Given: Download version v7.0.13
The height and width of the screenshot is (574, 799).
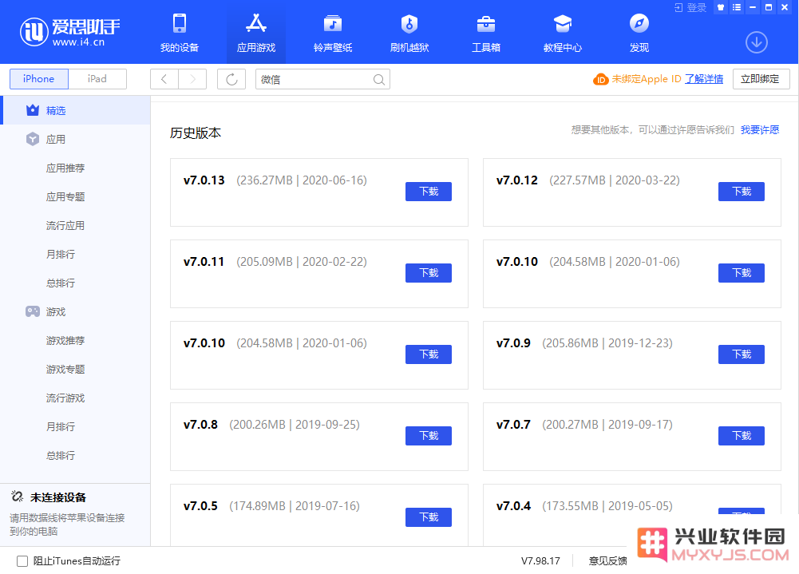Looking at the screenshot, I should coord(429,191).
